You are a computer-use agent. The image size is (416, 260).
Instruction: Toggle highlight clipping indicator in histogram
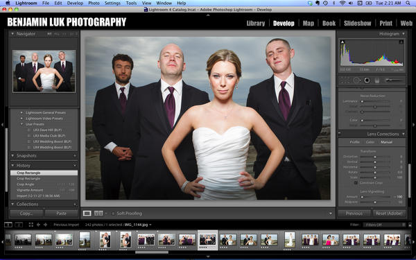[401, 42]
